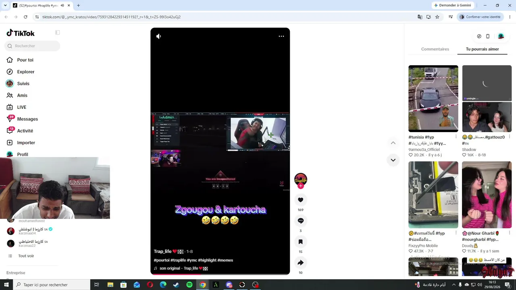Share the video with the arrow icon
This screenshot has width=516, height=290.
300,263
